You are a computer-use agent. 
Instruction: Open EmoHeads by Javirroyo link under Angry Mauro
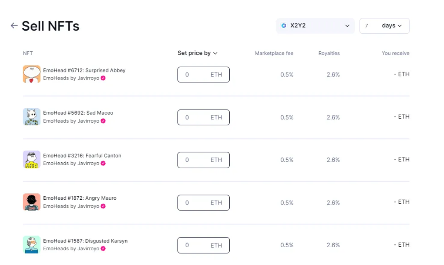[71, 207]
